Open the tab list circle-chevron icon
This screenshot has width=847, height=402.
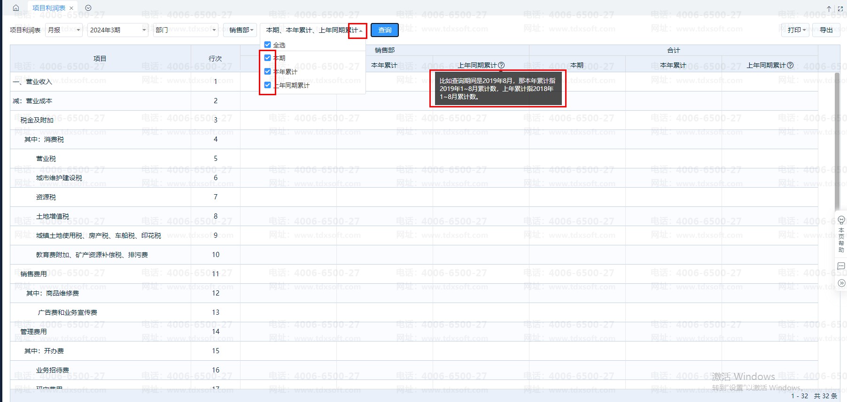(88, 8)
